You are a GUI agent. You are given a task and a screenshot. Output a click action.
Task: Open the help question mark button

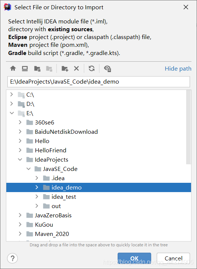(13, 258)
